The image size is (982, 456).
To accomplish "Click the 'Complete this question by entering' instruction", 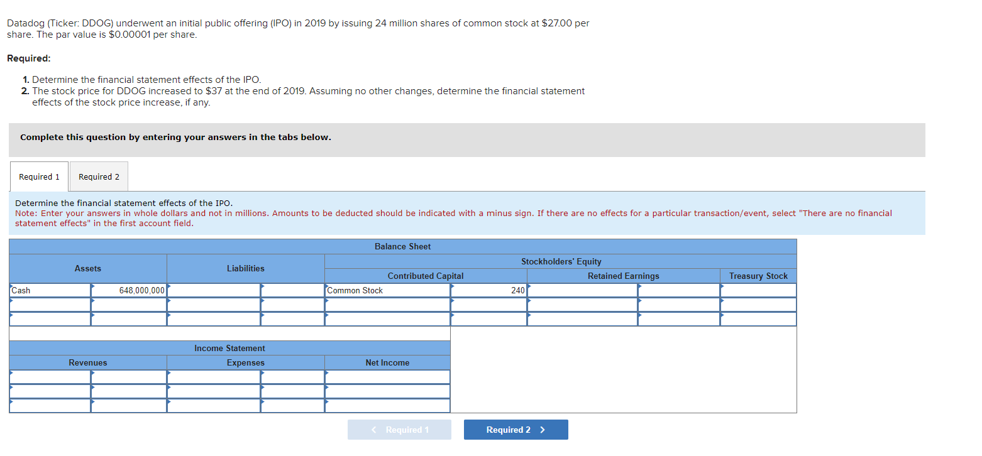I will (175, 137).
